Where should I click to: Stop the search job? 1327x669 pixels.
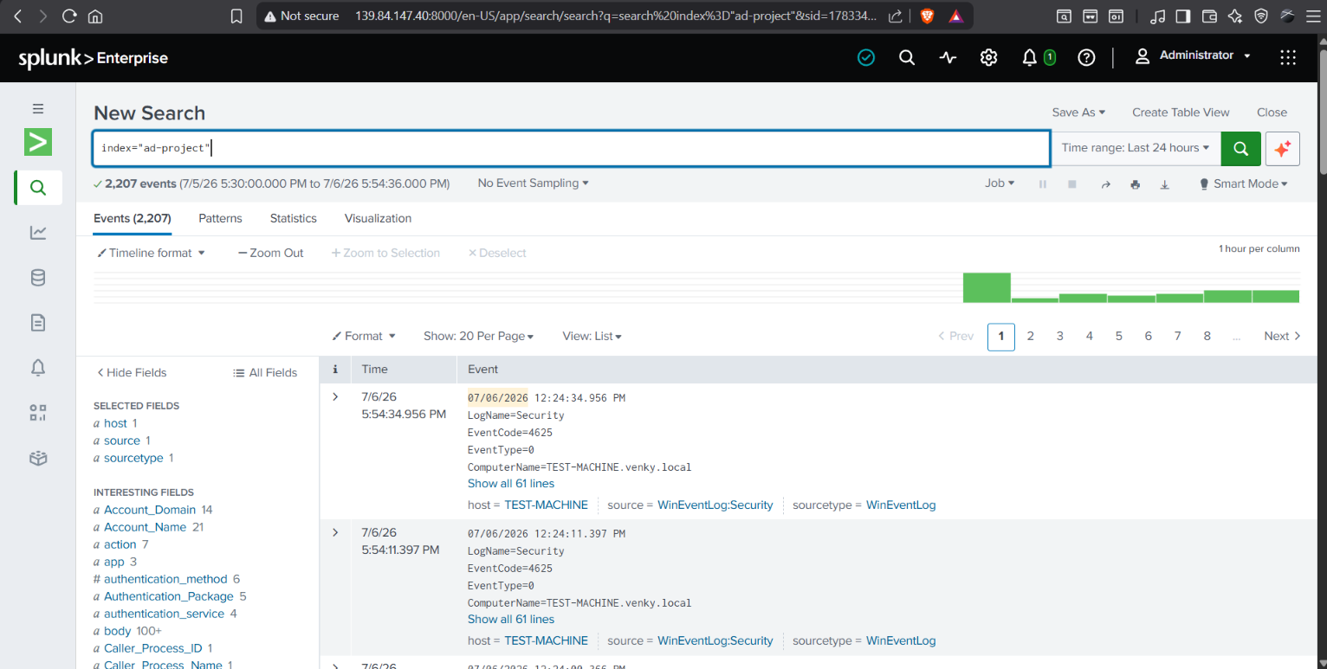tap(1072, 184)
